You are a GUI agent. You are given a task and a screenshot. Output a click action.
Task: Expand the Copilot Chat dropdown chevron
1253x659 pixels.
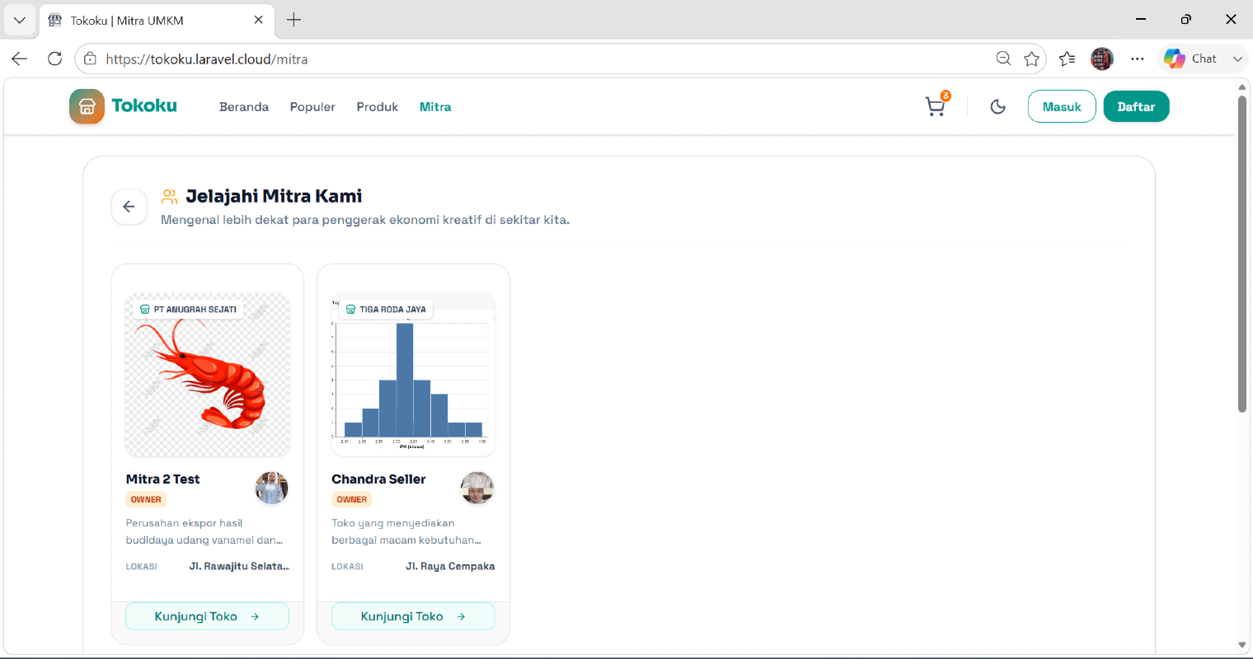1237,58
